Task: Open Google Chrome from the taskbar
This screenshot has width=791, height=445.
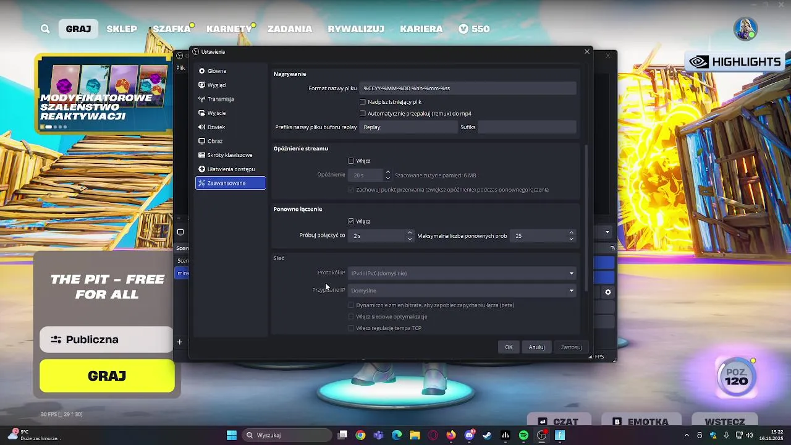Action: 360,435
